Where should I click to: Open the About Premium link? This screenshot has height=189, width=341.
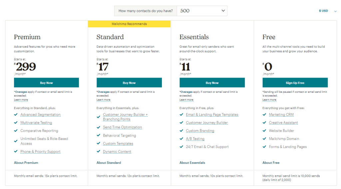[26, 162]
